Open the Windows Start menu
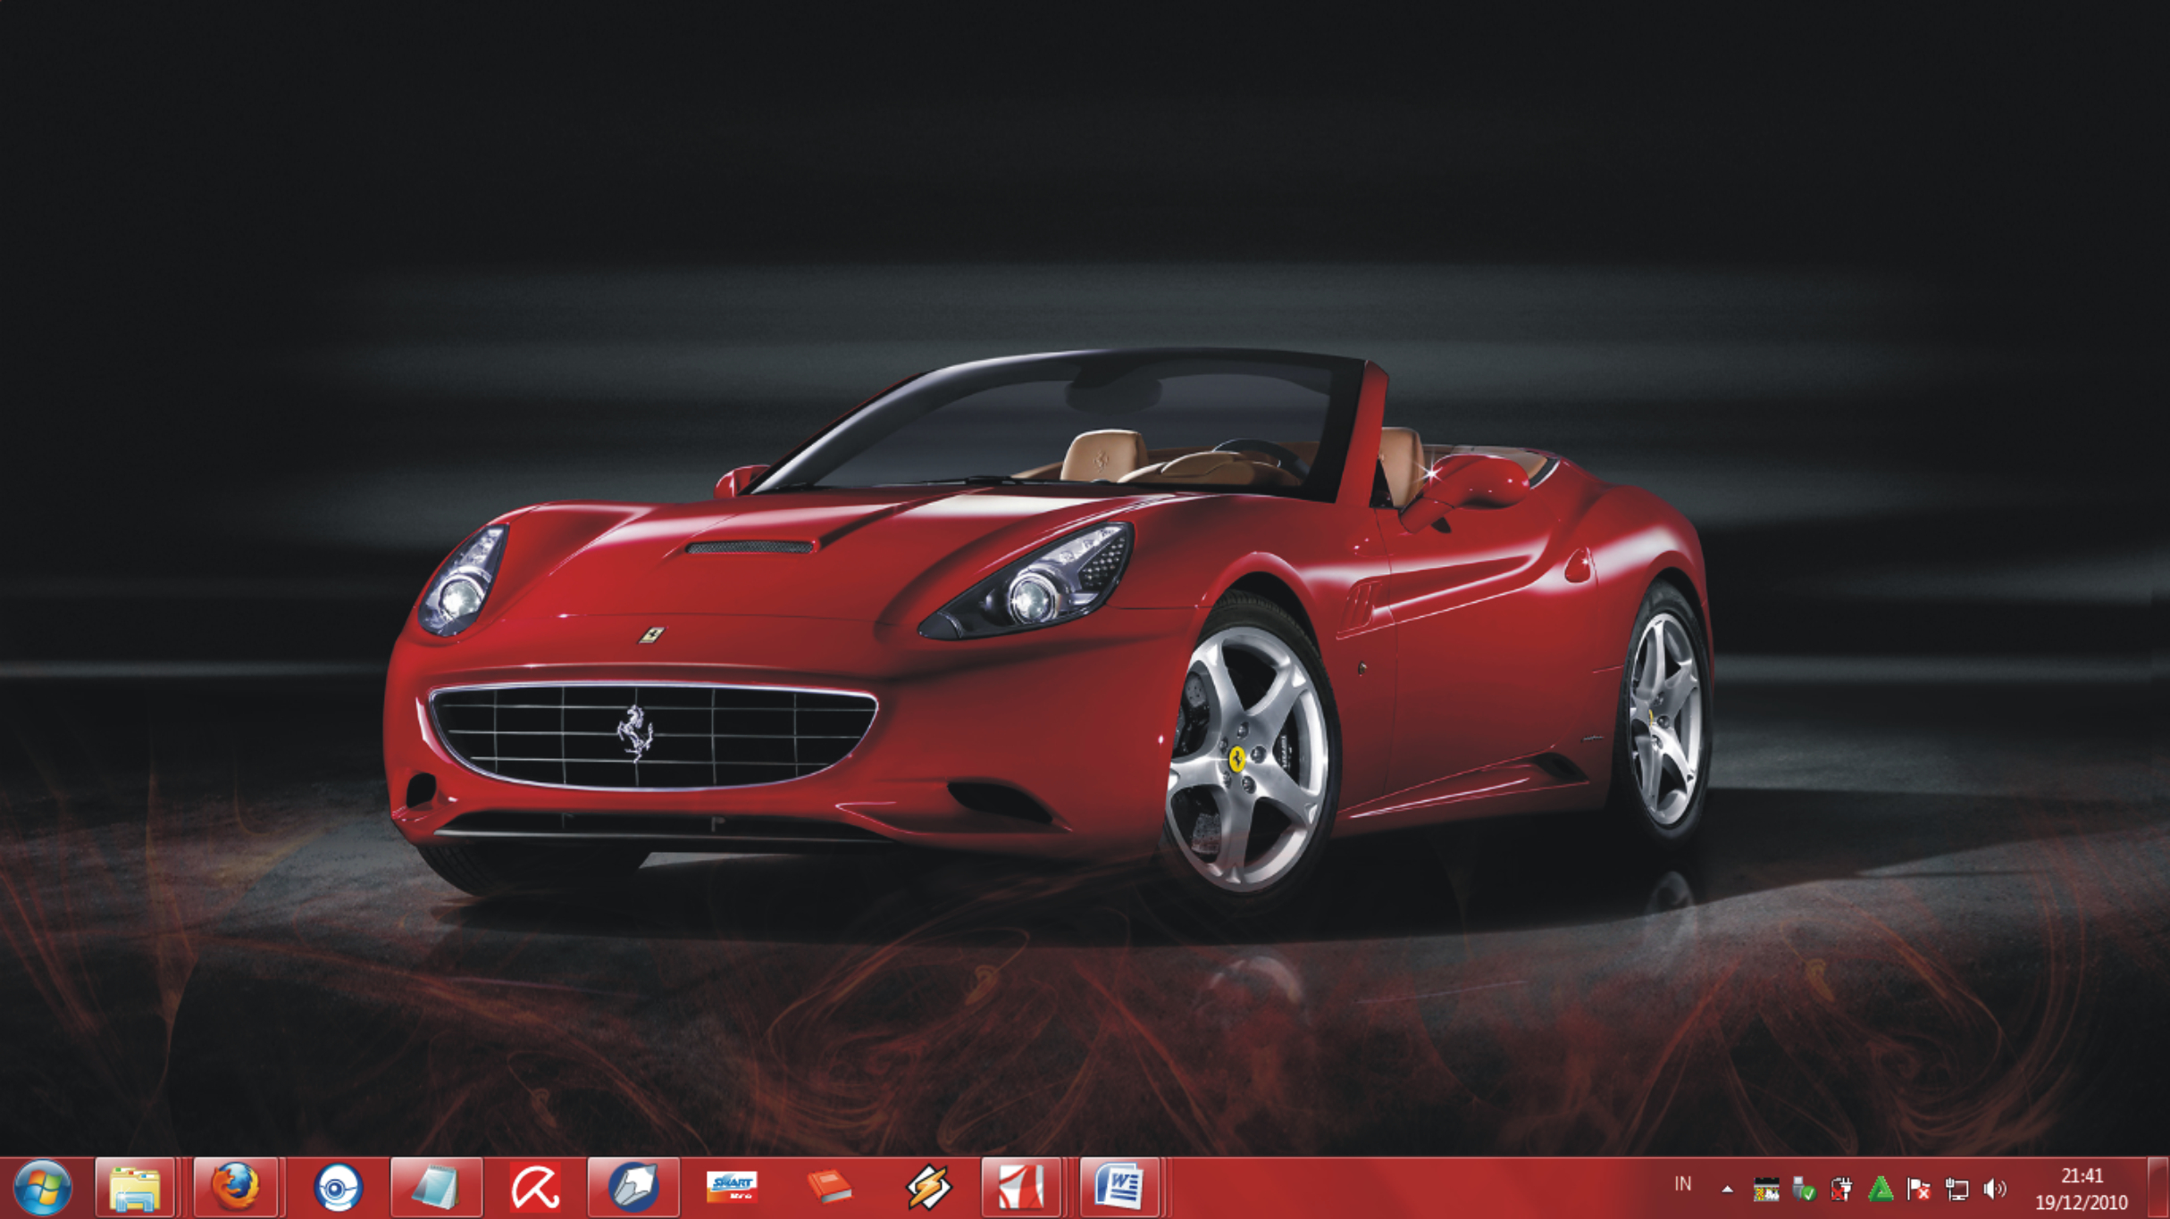Viewport: 2170px width, 1219px height. tap(43, 1189)
